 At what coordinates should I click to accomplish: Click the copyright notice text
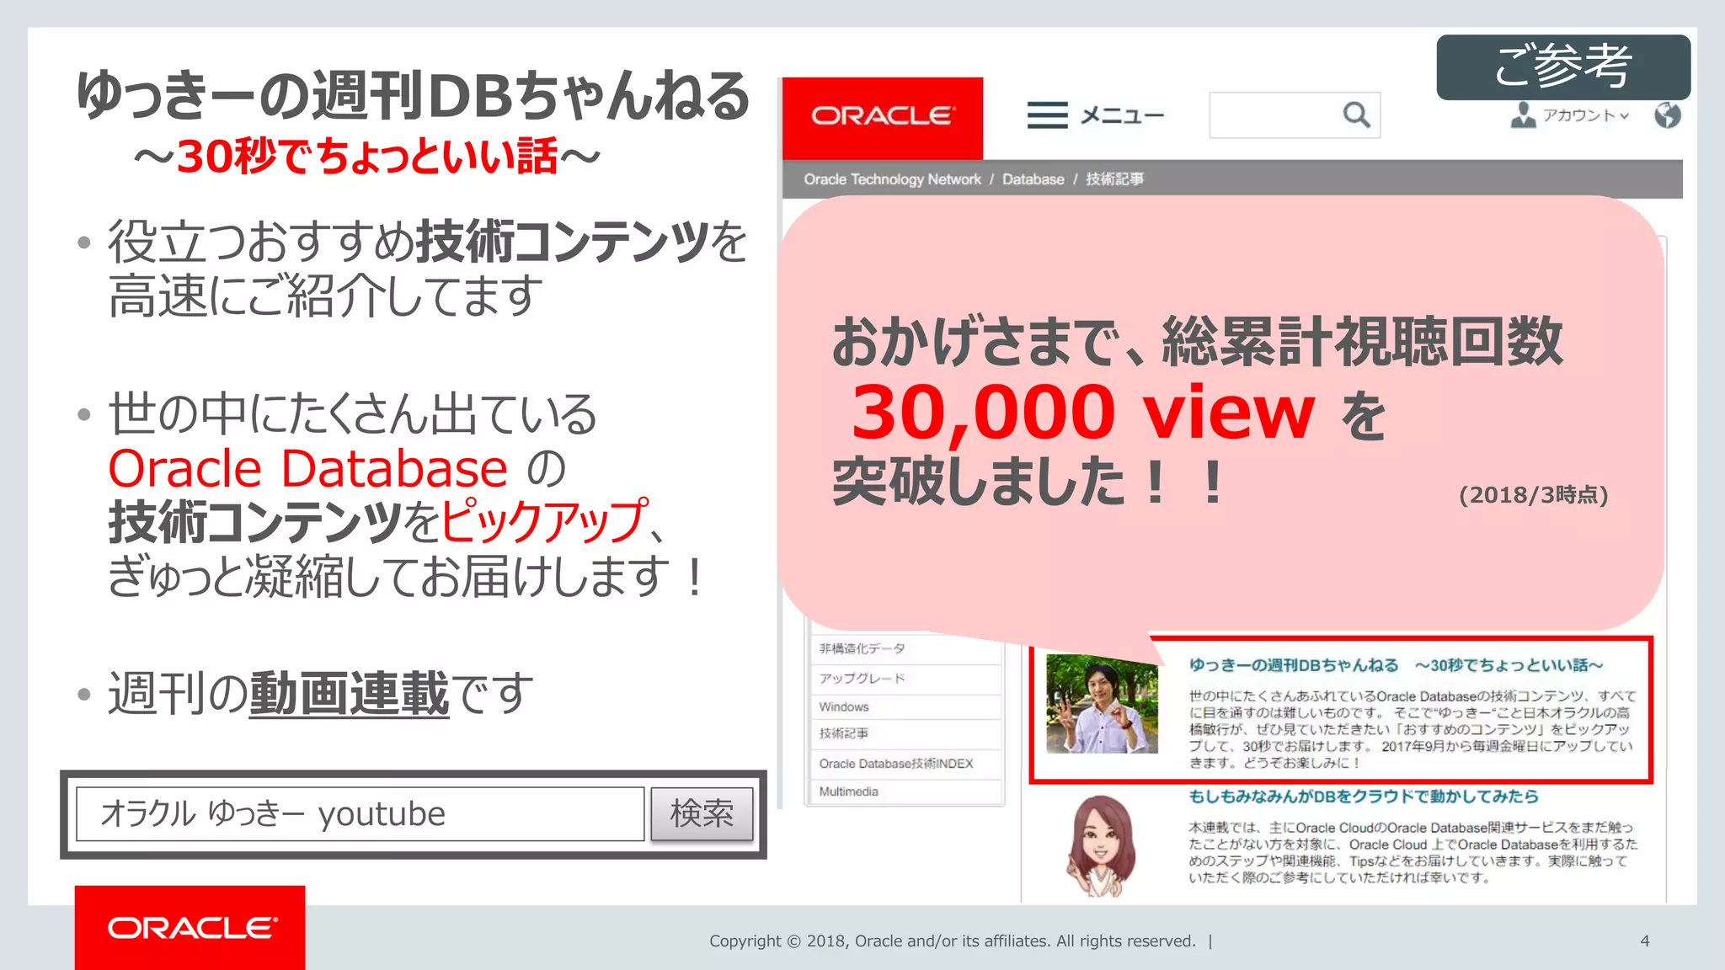952,941
